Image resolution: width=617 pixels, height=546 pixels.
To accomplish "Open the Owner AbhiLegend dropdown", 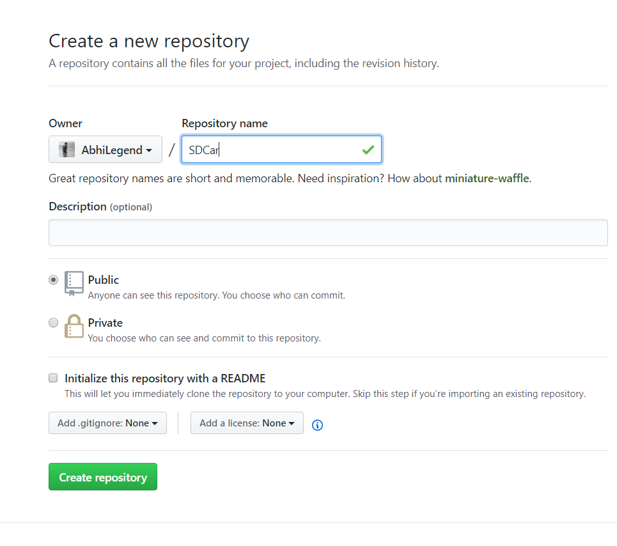I will (x=105, y=150).
